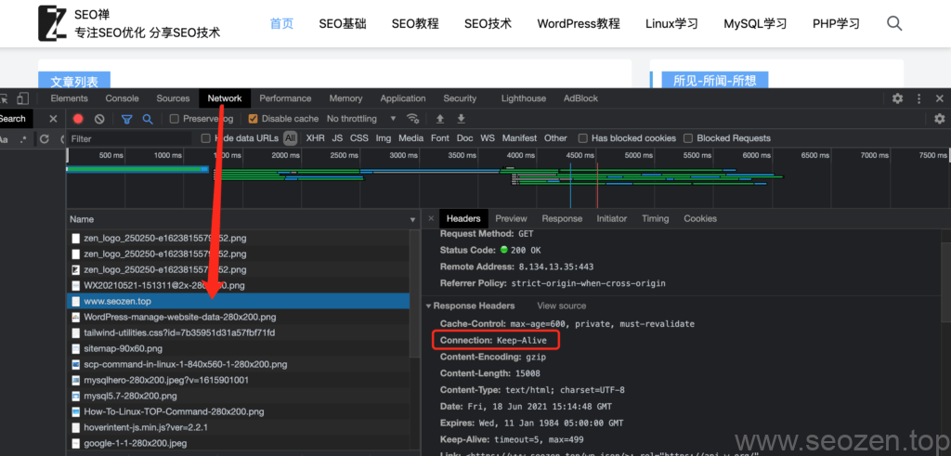This screenshot has height=456, width=951.
Task: Select sitemap-90x60.png request row
Action: 239,348
